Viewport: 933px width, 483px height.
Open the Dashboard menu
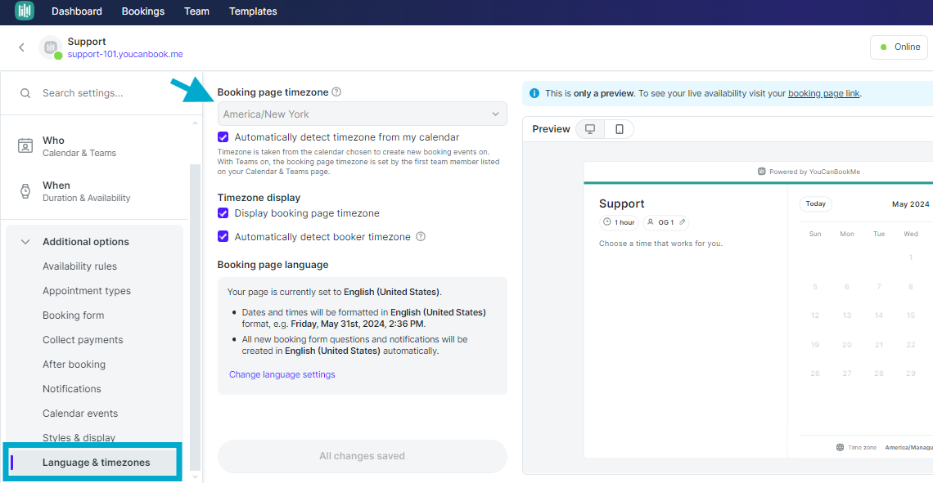click(x=77, y=11)
